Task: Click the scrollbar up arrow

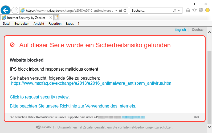Action: point(209,32)
